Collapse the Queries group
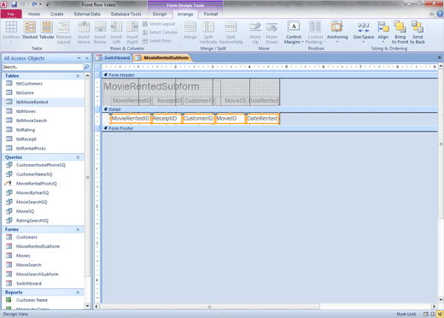This screenshot has height=318, width=444. pyautogui.click(x=78, y=157)
